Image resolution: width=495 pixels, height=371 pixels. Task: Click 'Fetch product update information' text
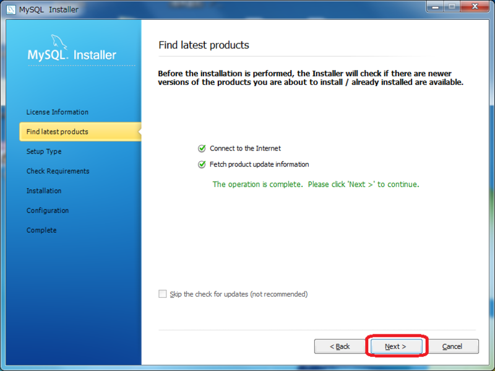pyautogui.click(x=259, y=164)
